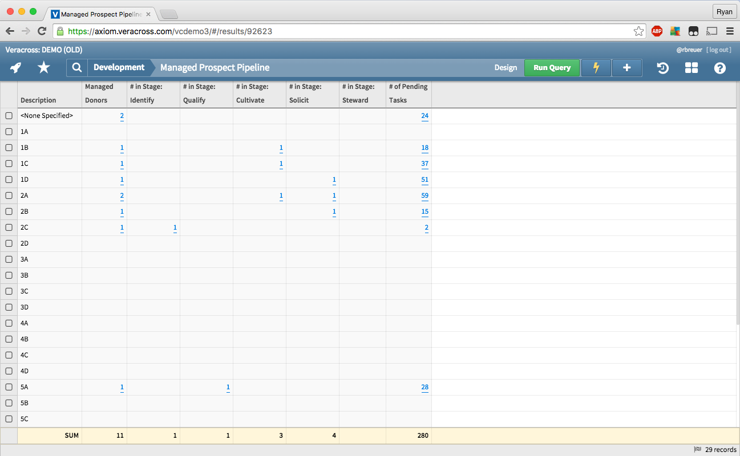Screen dimensions: 740x456
Task: Click the magnifying glass search icon
Action: pos(77,68)
